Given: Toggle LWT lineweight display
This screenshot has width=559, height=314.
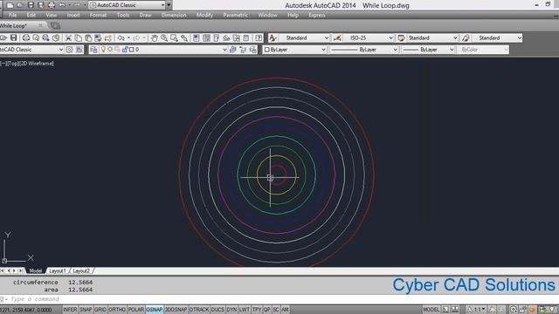Looking at the screenshot, I should pyautogui.click(x=245, y=310).
